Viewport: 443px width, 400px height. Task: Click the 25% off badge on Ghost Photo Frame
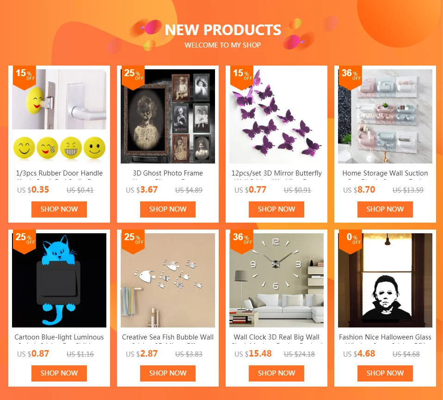pos(133,77)
